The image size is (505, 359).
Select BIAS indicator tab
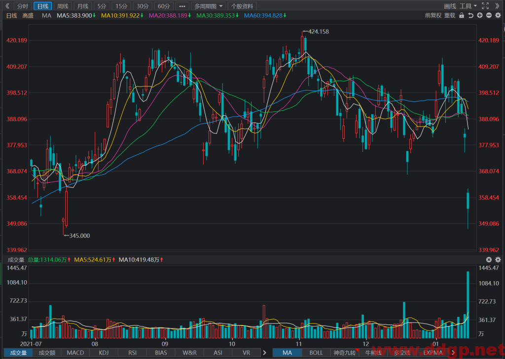point(161,353)
